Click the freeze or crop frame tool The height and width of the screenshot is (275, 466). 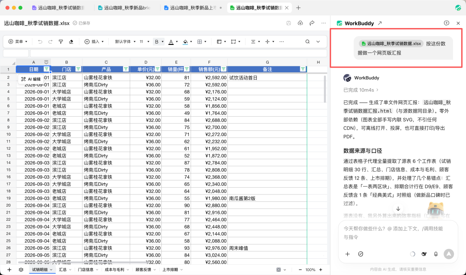pyautogui.click(x=233, y=42)
